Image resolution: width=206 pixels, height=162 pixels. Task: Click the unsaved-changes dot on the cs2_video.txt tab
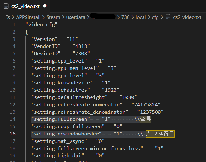[45, 6]
